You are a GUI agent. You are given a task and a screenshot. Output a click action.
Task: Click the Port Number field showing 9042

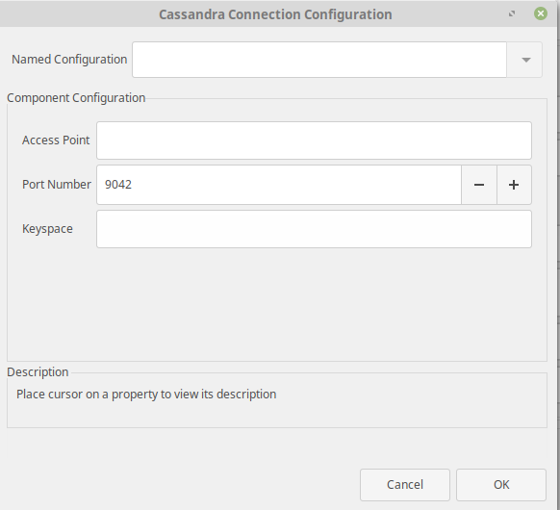[x=279, y=185]
